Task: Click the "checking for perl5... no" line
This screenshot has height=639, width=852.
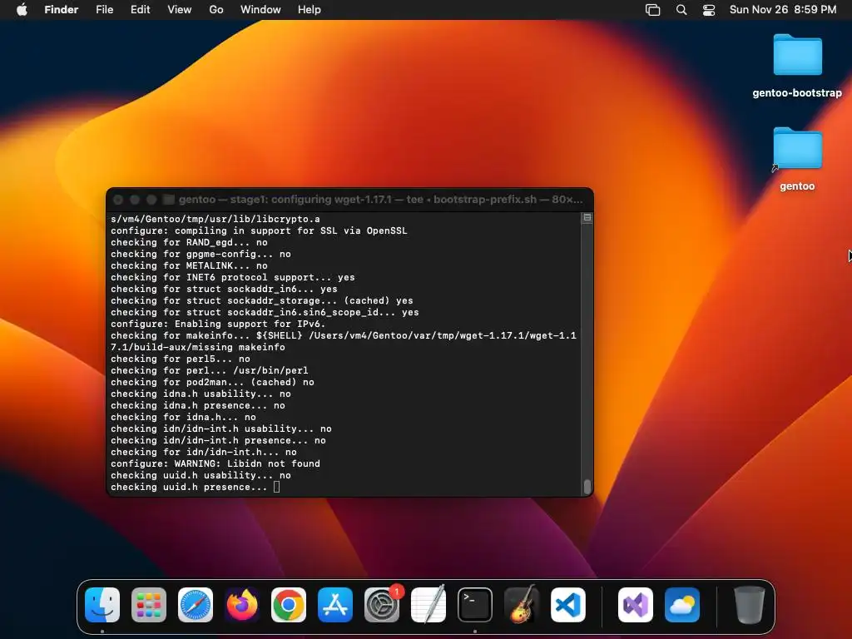Action: (x=181, y=359)
